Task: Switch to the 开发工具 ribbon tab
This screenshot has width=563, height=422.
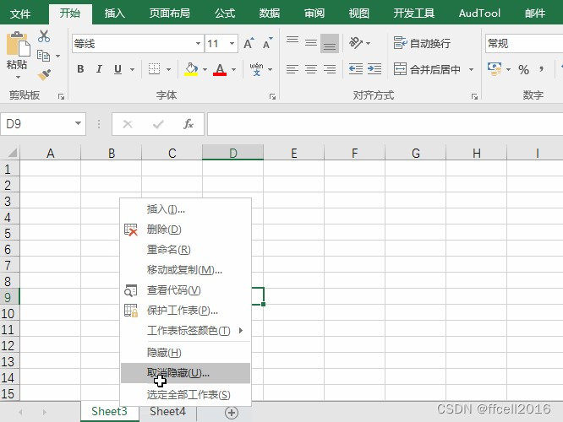Action: pyautogui.click(x=414, y=14)
